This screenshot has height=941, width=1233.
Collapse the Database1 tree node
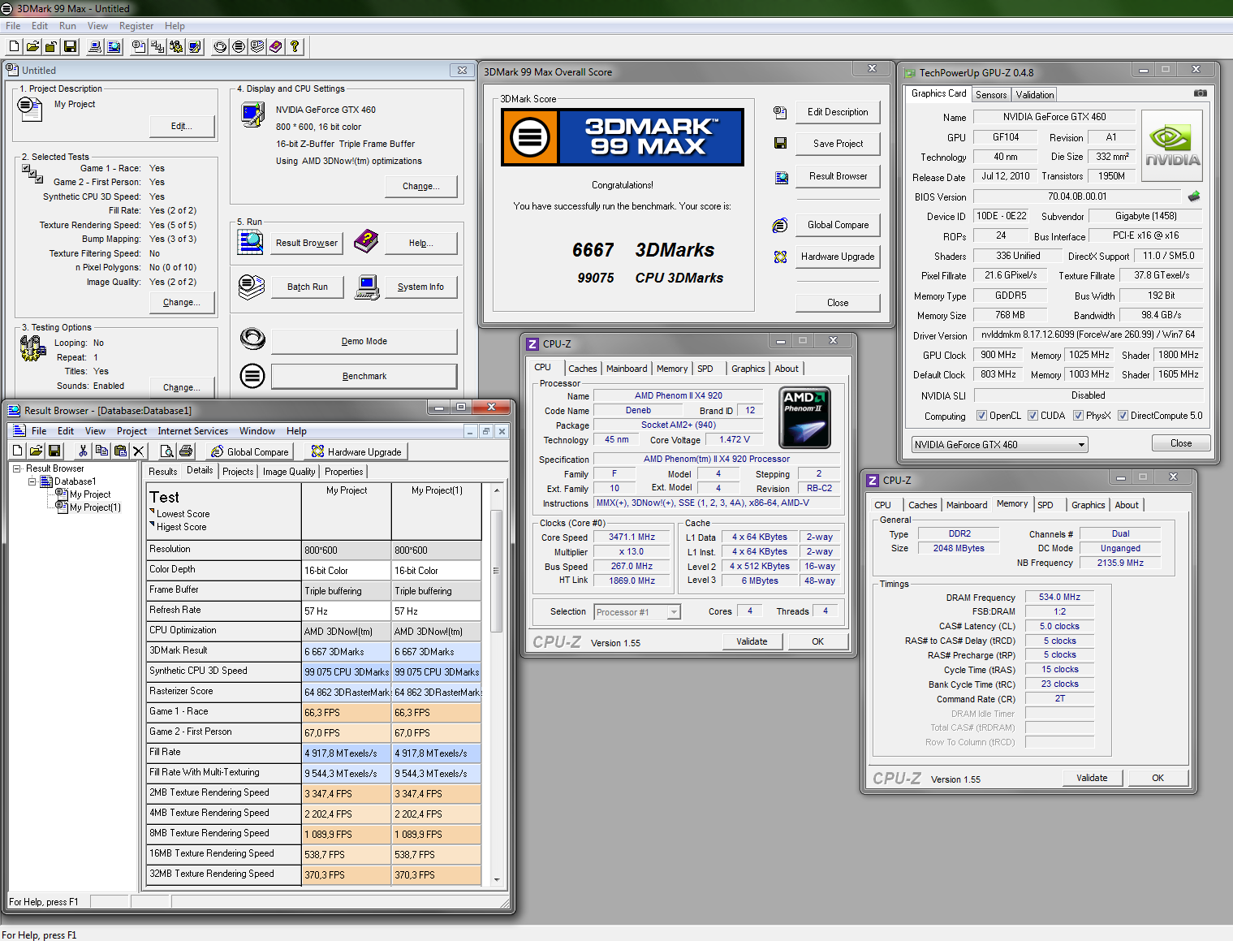[32, 481]
